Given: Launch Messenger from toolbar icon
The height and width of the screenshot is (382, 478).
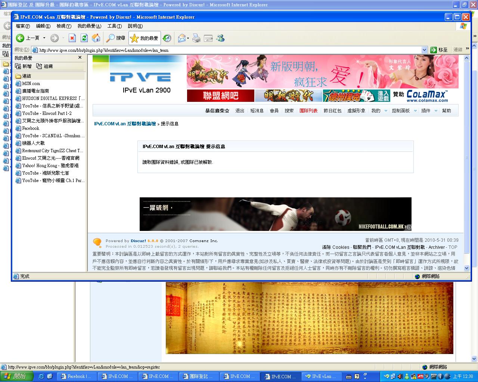Looking at the screenshot, I should pyautogui.click(x=220, y=38).
